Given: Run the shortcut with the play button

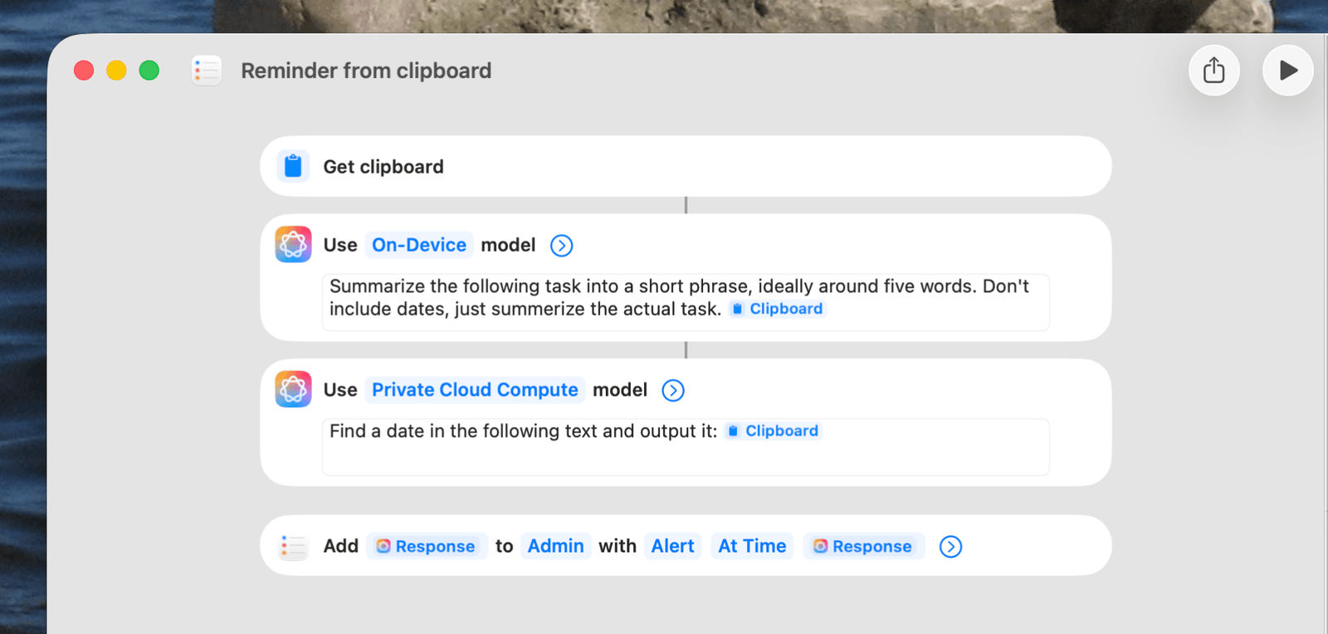Looking at the screenshot, I should [x=1287, y=71].
